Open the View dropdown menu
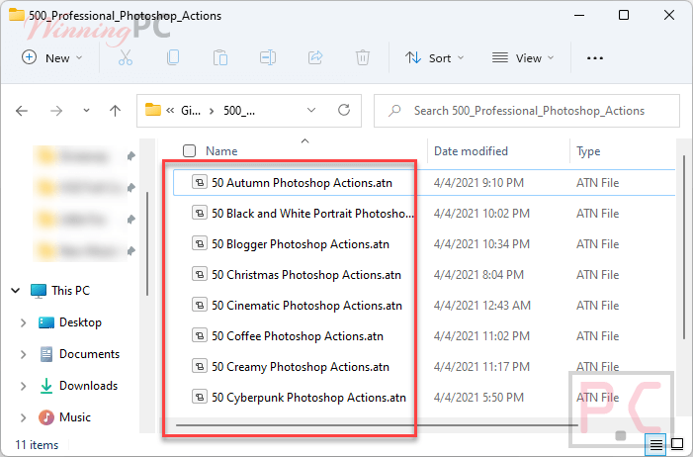 (x=523, y=58)
